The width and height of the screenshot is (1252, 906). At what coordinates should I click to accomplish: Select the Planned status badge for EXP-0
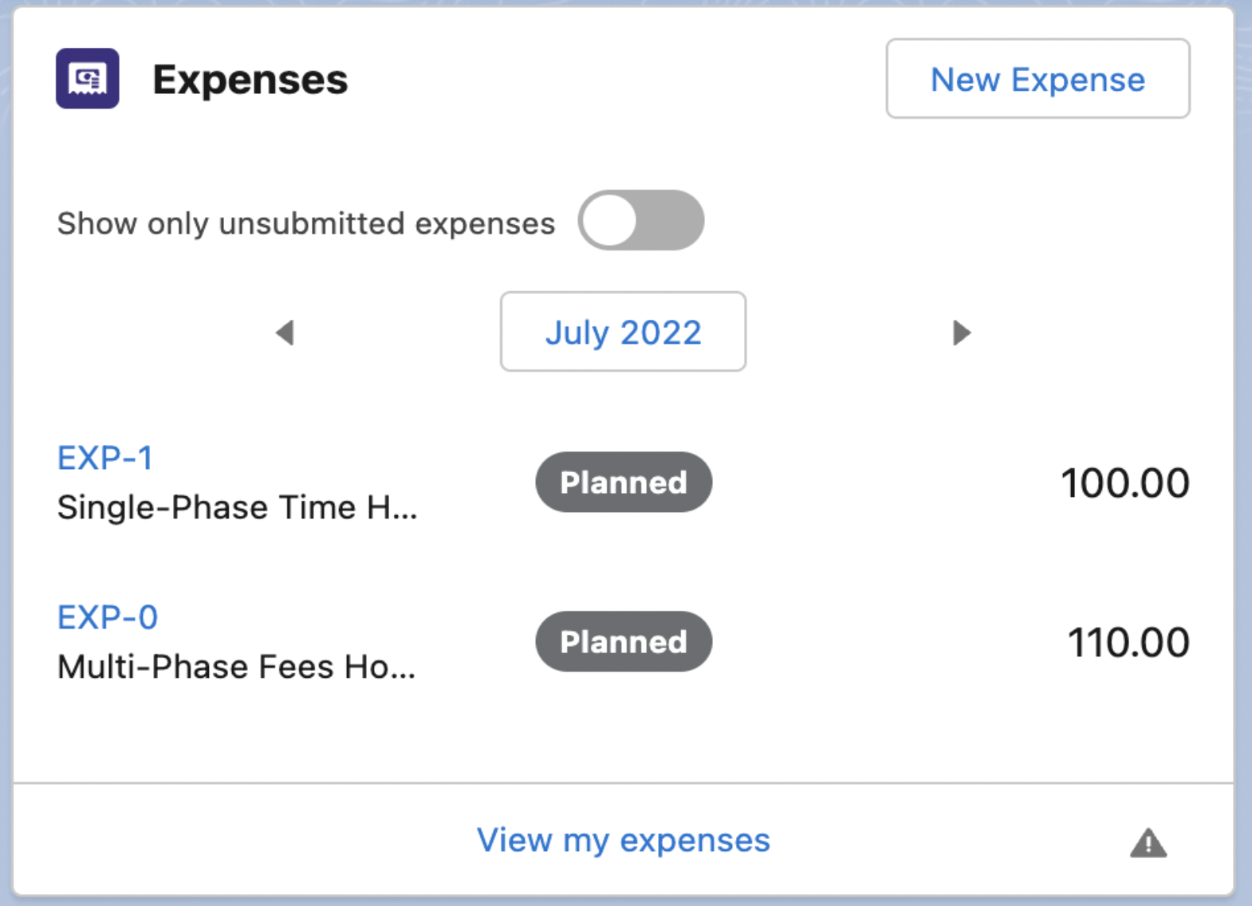[x=623, y=640]
